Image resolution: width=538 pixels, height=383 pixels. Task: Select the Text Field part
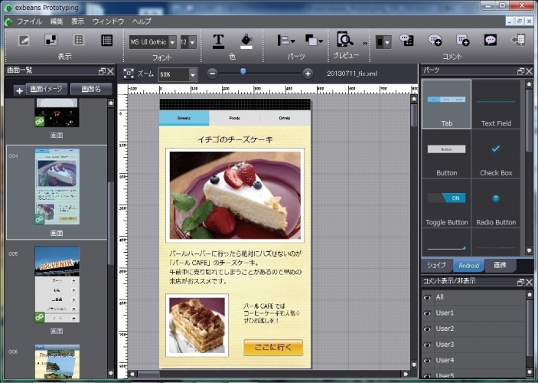coord(496,104)
